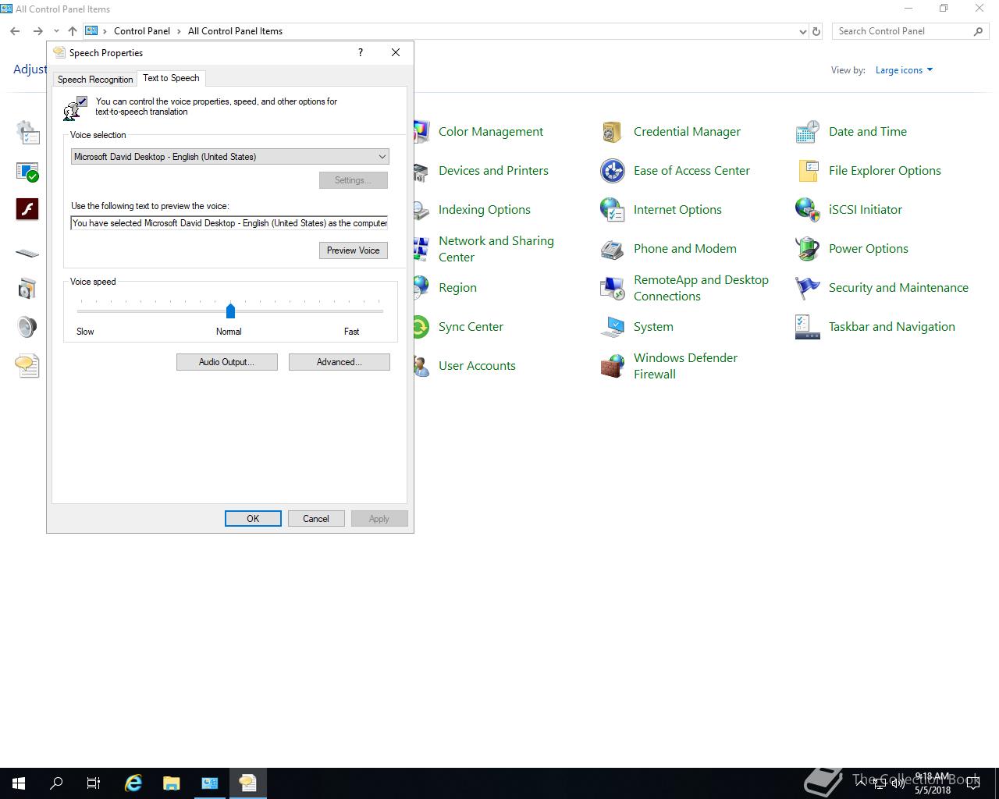The width and height of the screenshot is (999, 799).
Task: Click the speech bubble icon in Control Panel
Action: [27, 365]
